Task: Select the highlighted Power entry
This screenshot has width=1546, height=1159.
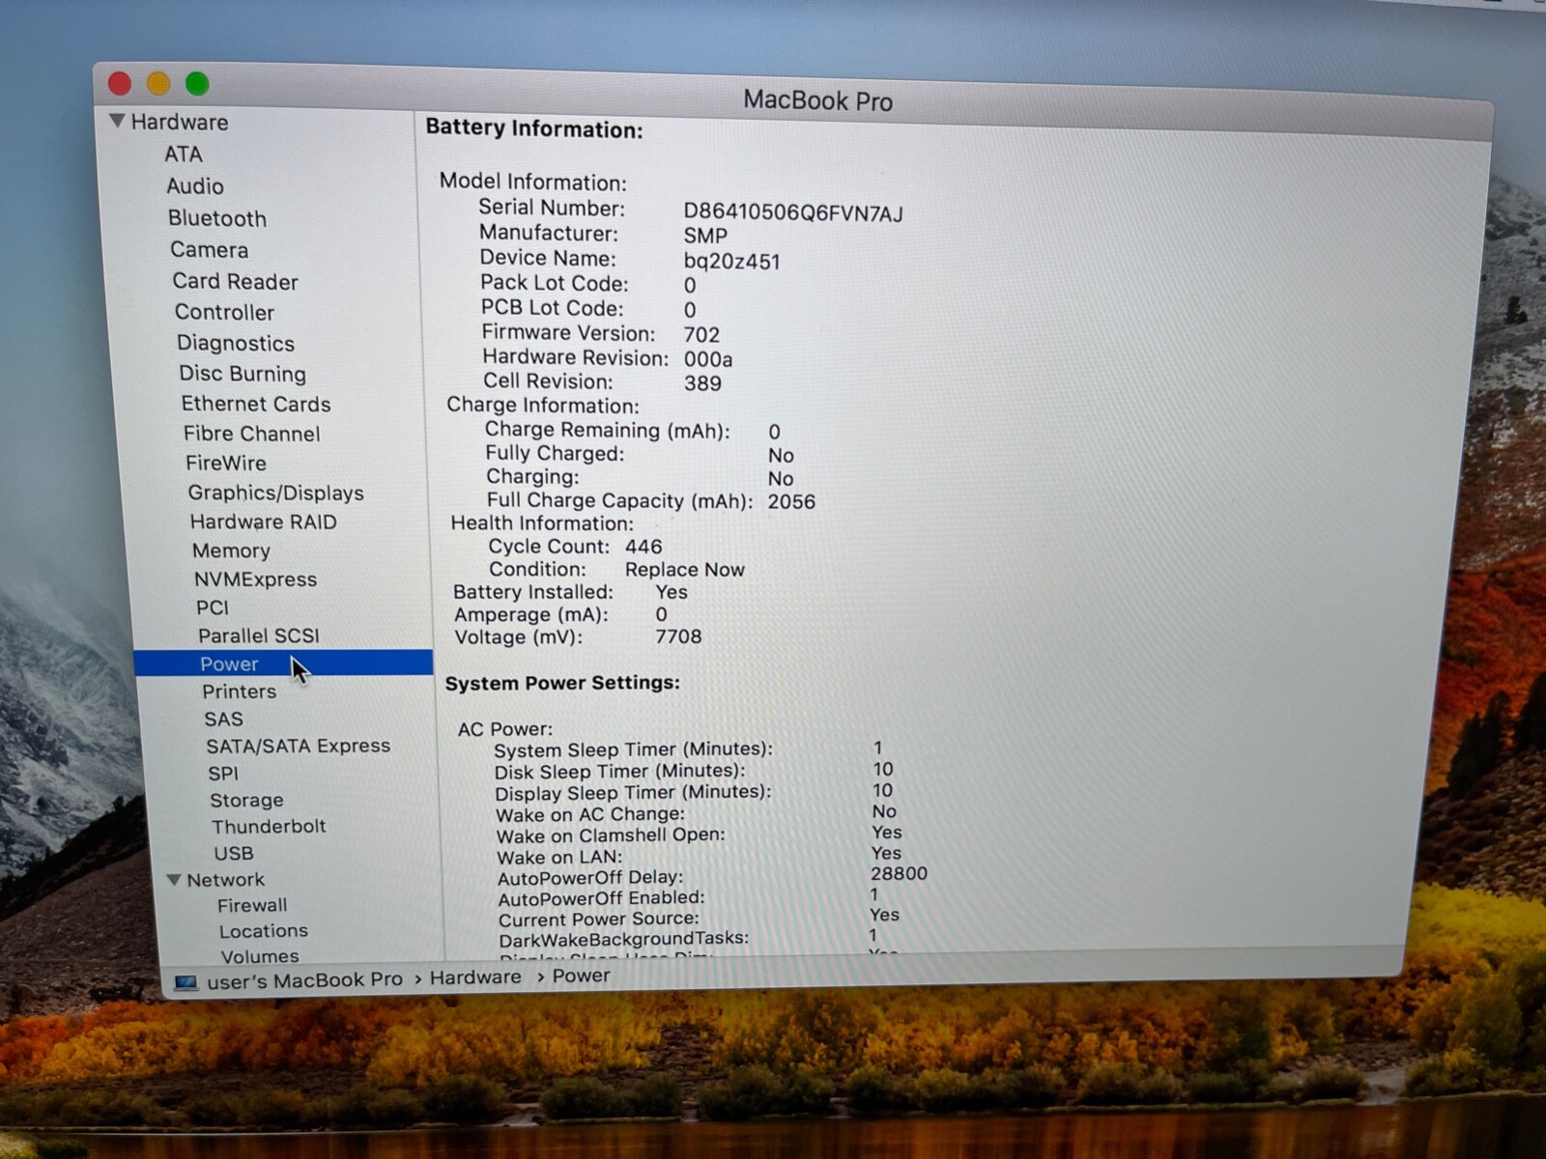Action: tap(283, 664)
